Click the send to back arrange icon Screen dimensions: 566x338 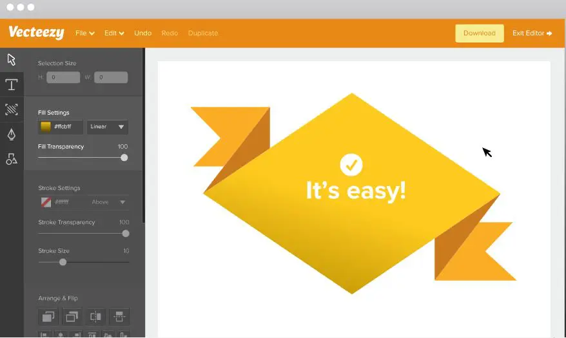pos(72,316)
